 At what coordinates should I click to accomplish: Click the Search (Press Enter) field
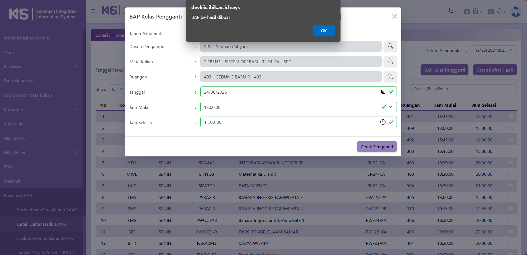[x=464, y=89]
